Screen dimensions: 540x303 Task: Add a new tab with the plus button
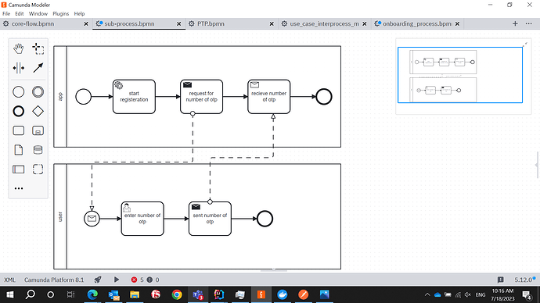pyautogui.click(x=515, y=23)
